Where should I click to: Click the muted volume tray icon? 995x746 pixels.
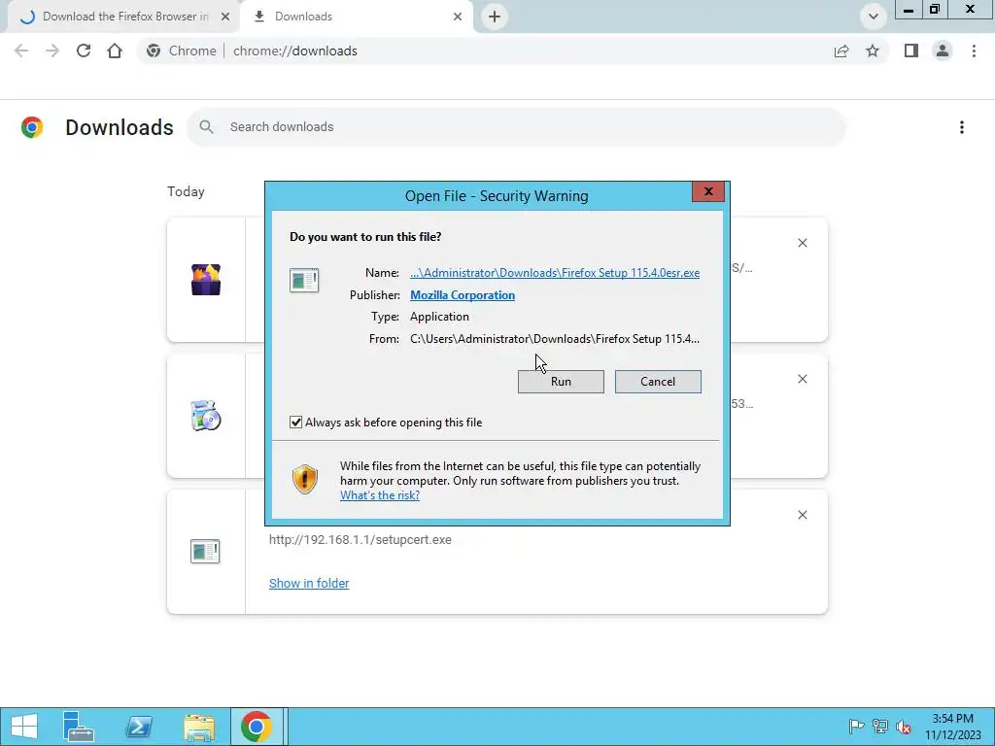(x=904, y=727)
